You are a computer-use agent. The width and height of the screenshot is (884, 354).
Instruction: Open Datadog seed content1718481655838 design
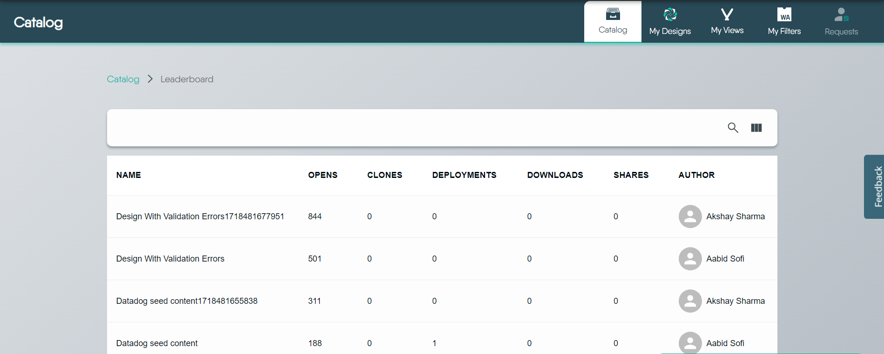tap(187, 301)
